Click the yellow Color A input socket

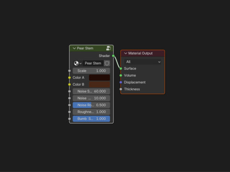point(69,77)
